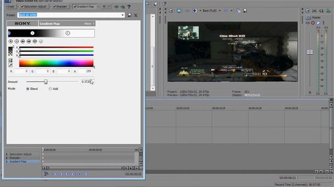Click the alpha transparency checkerboard swatch
Image resolution: width=334 pixels, height=187 pixels.
10,51
